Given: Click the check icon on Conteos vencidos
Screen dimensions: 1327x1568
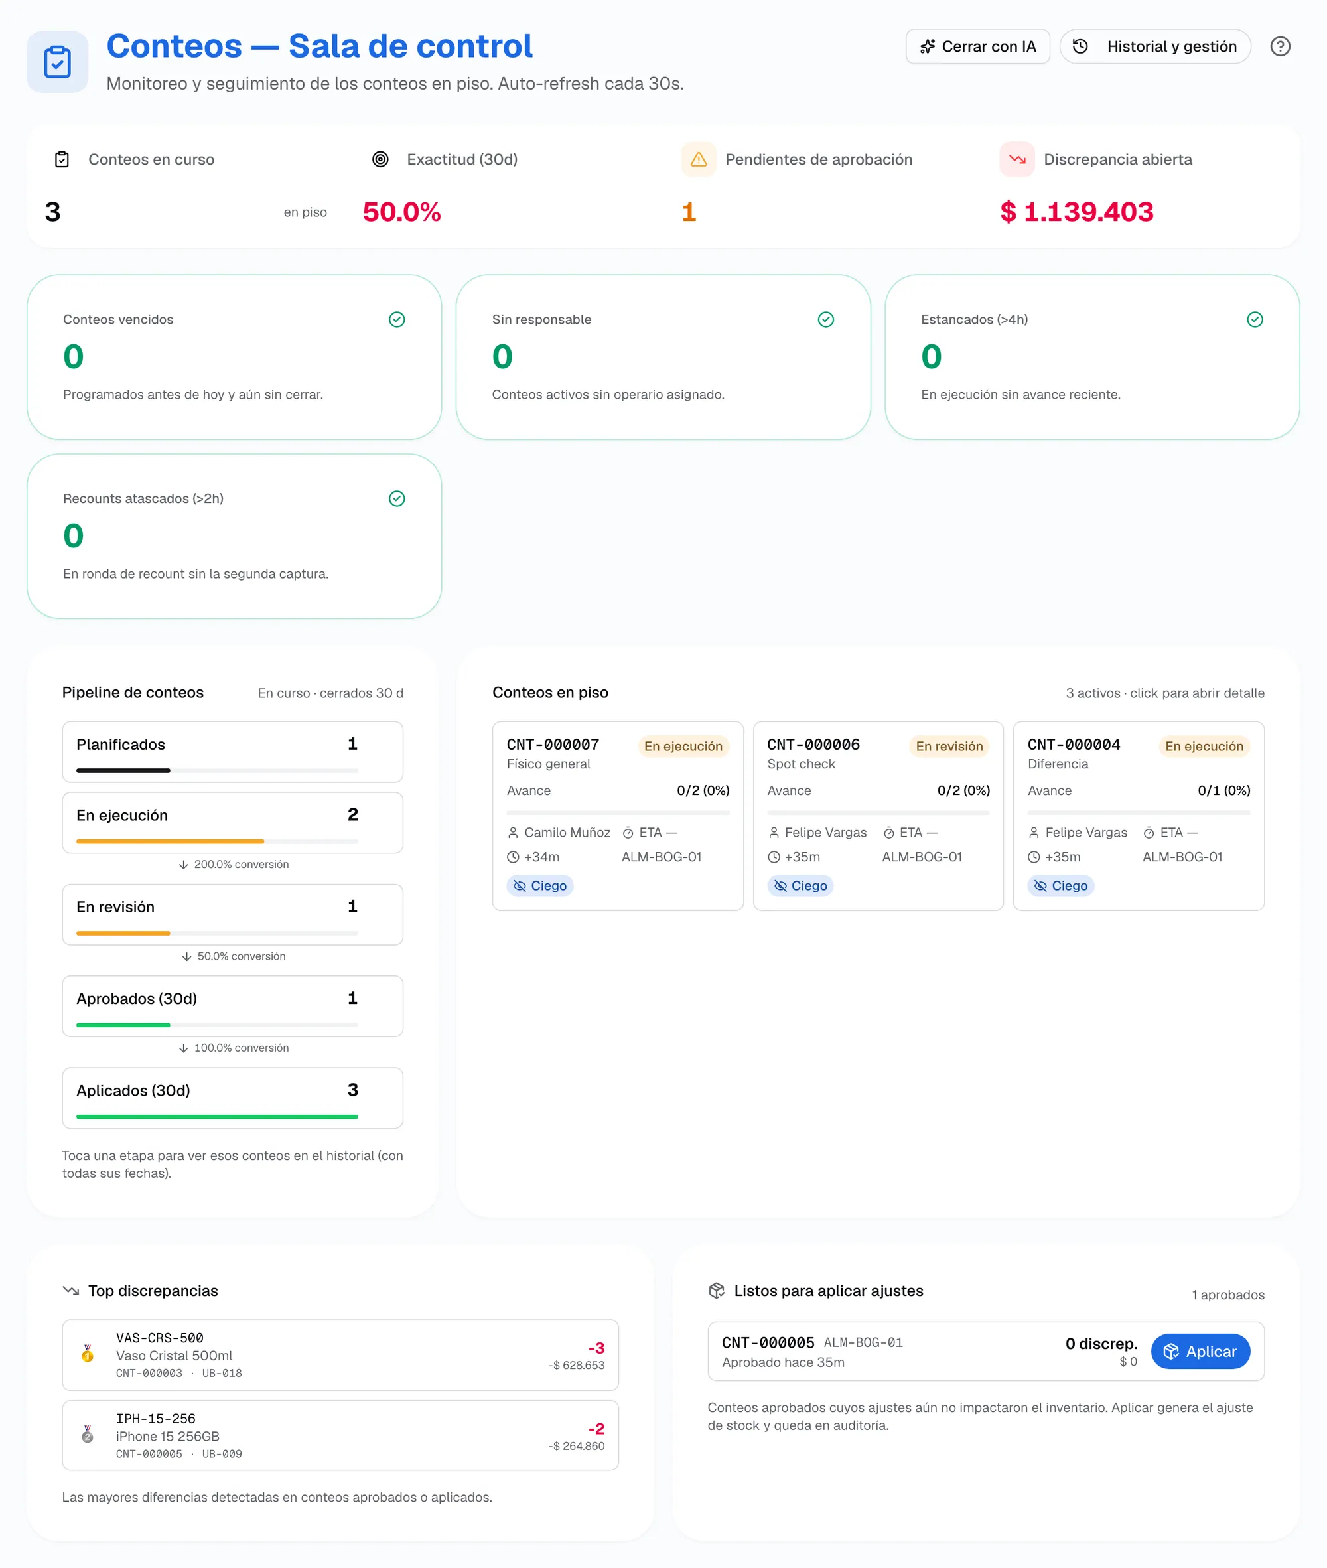Looking at the screenshot, I should pyautogui.click(x=397, y=320).
